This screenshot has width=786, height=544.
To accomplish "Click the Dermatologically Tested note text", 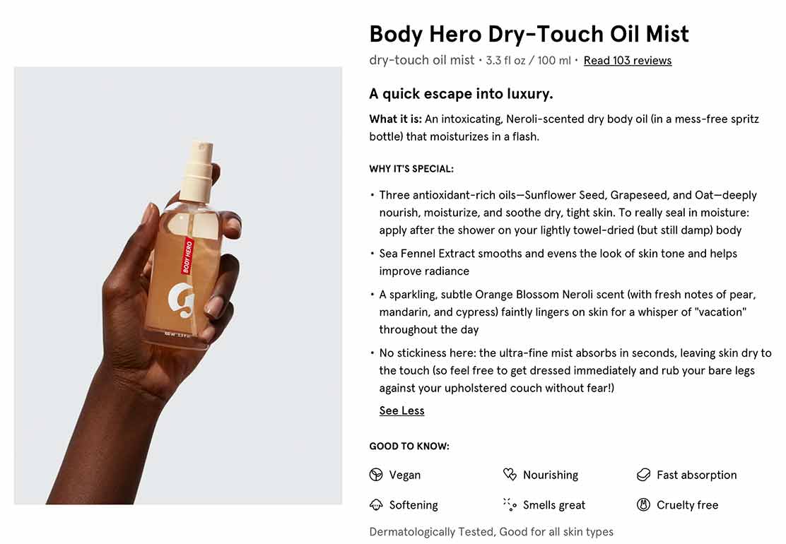I will point(491,531).
